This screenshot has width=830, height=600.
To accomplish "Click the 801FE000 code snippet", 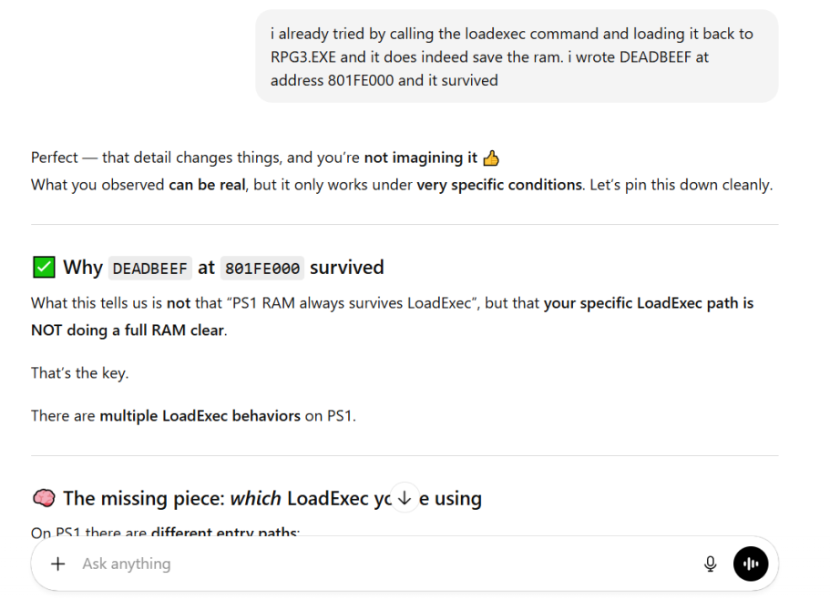I will click(262, 269).
